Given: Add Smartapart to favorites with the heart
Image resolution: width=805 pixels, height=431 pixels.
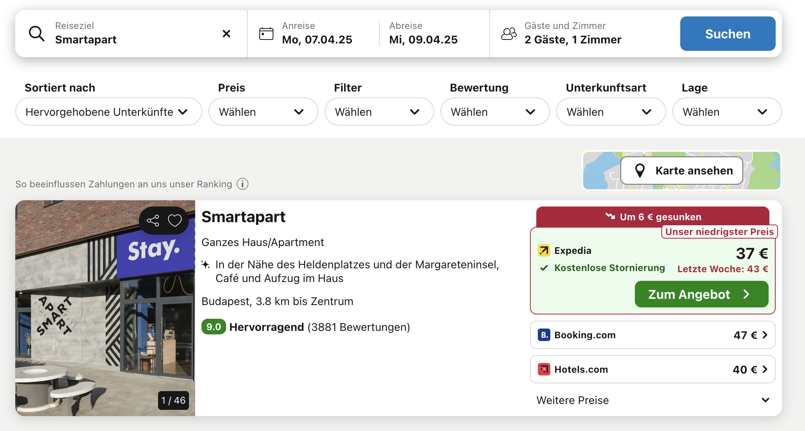Looking at the screenshot, I should pyautogui.click(x=175, y=221).
